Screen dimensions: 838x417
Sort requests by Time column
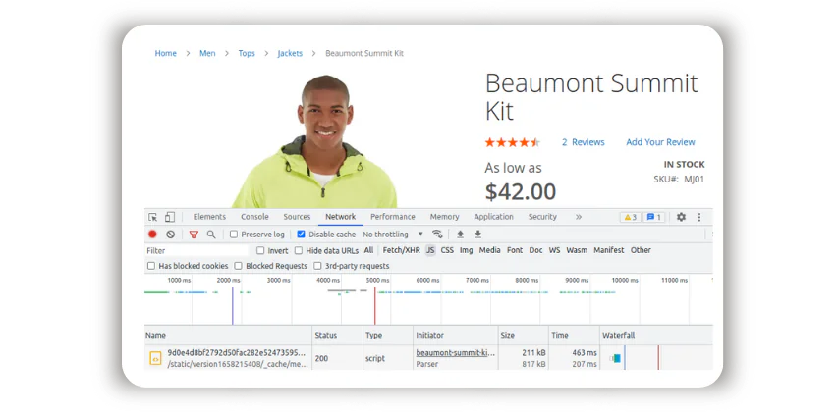[574, 335]
